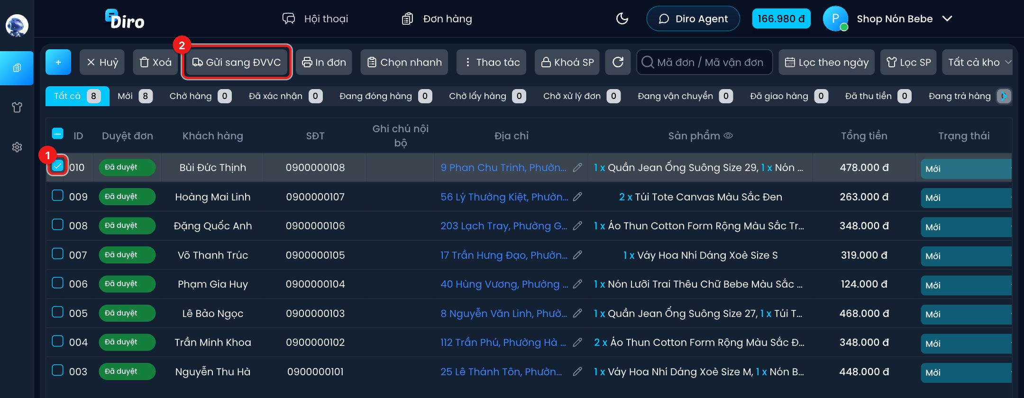Edit address pencil for Phạm Gia Huy
The image size is (1024, 398).
(577, 284)
